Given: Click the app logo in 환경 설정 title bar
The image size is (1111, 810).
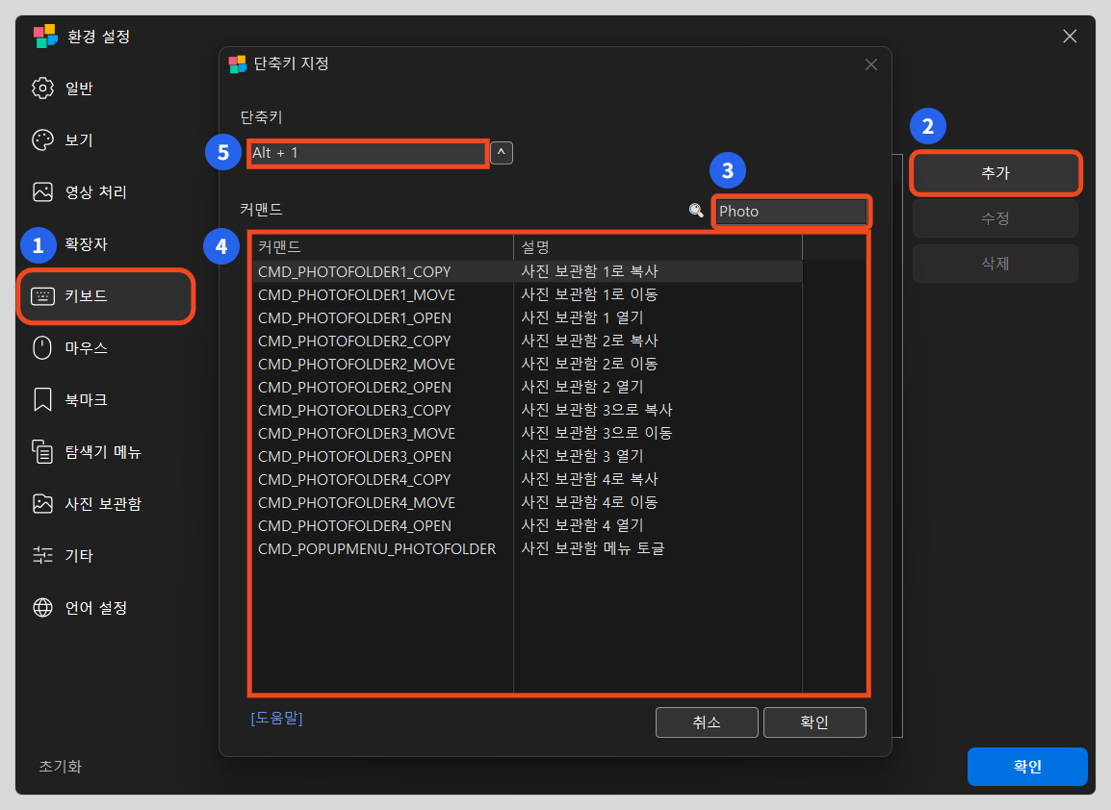Looking at the screenshot, I should click(x=45, y=37).
